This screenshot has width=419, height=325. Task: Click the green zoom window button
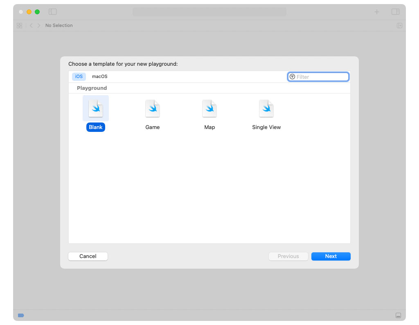37,12
